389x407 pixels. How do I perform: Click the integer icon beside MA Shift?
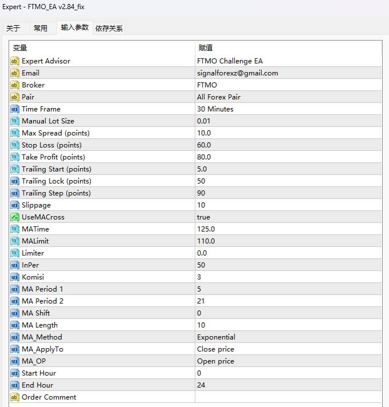point(14,313)
